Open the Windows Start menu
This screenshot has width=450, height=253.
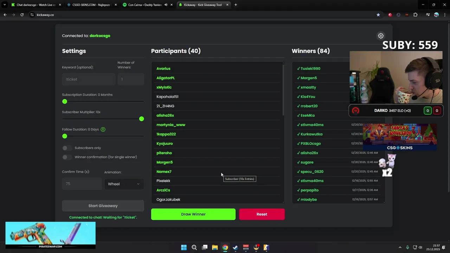[x=184, y=247]
